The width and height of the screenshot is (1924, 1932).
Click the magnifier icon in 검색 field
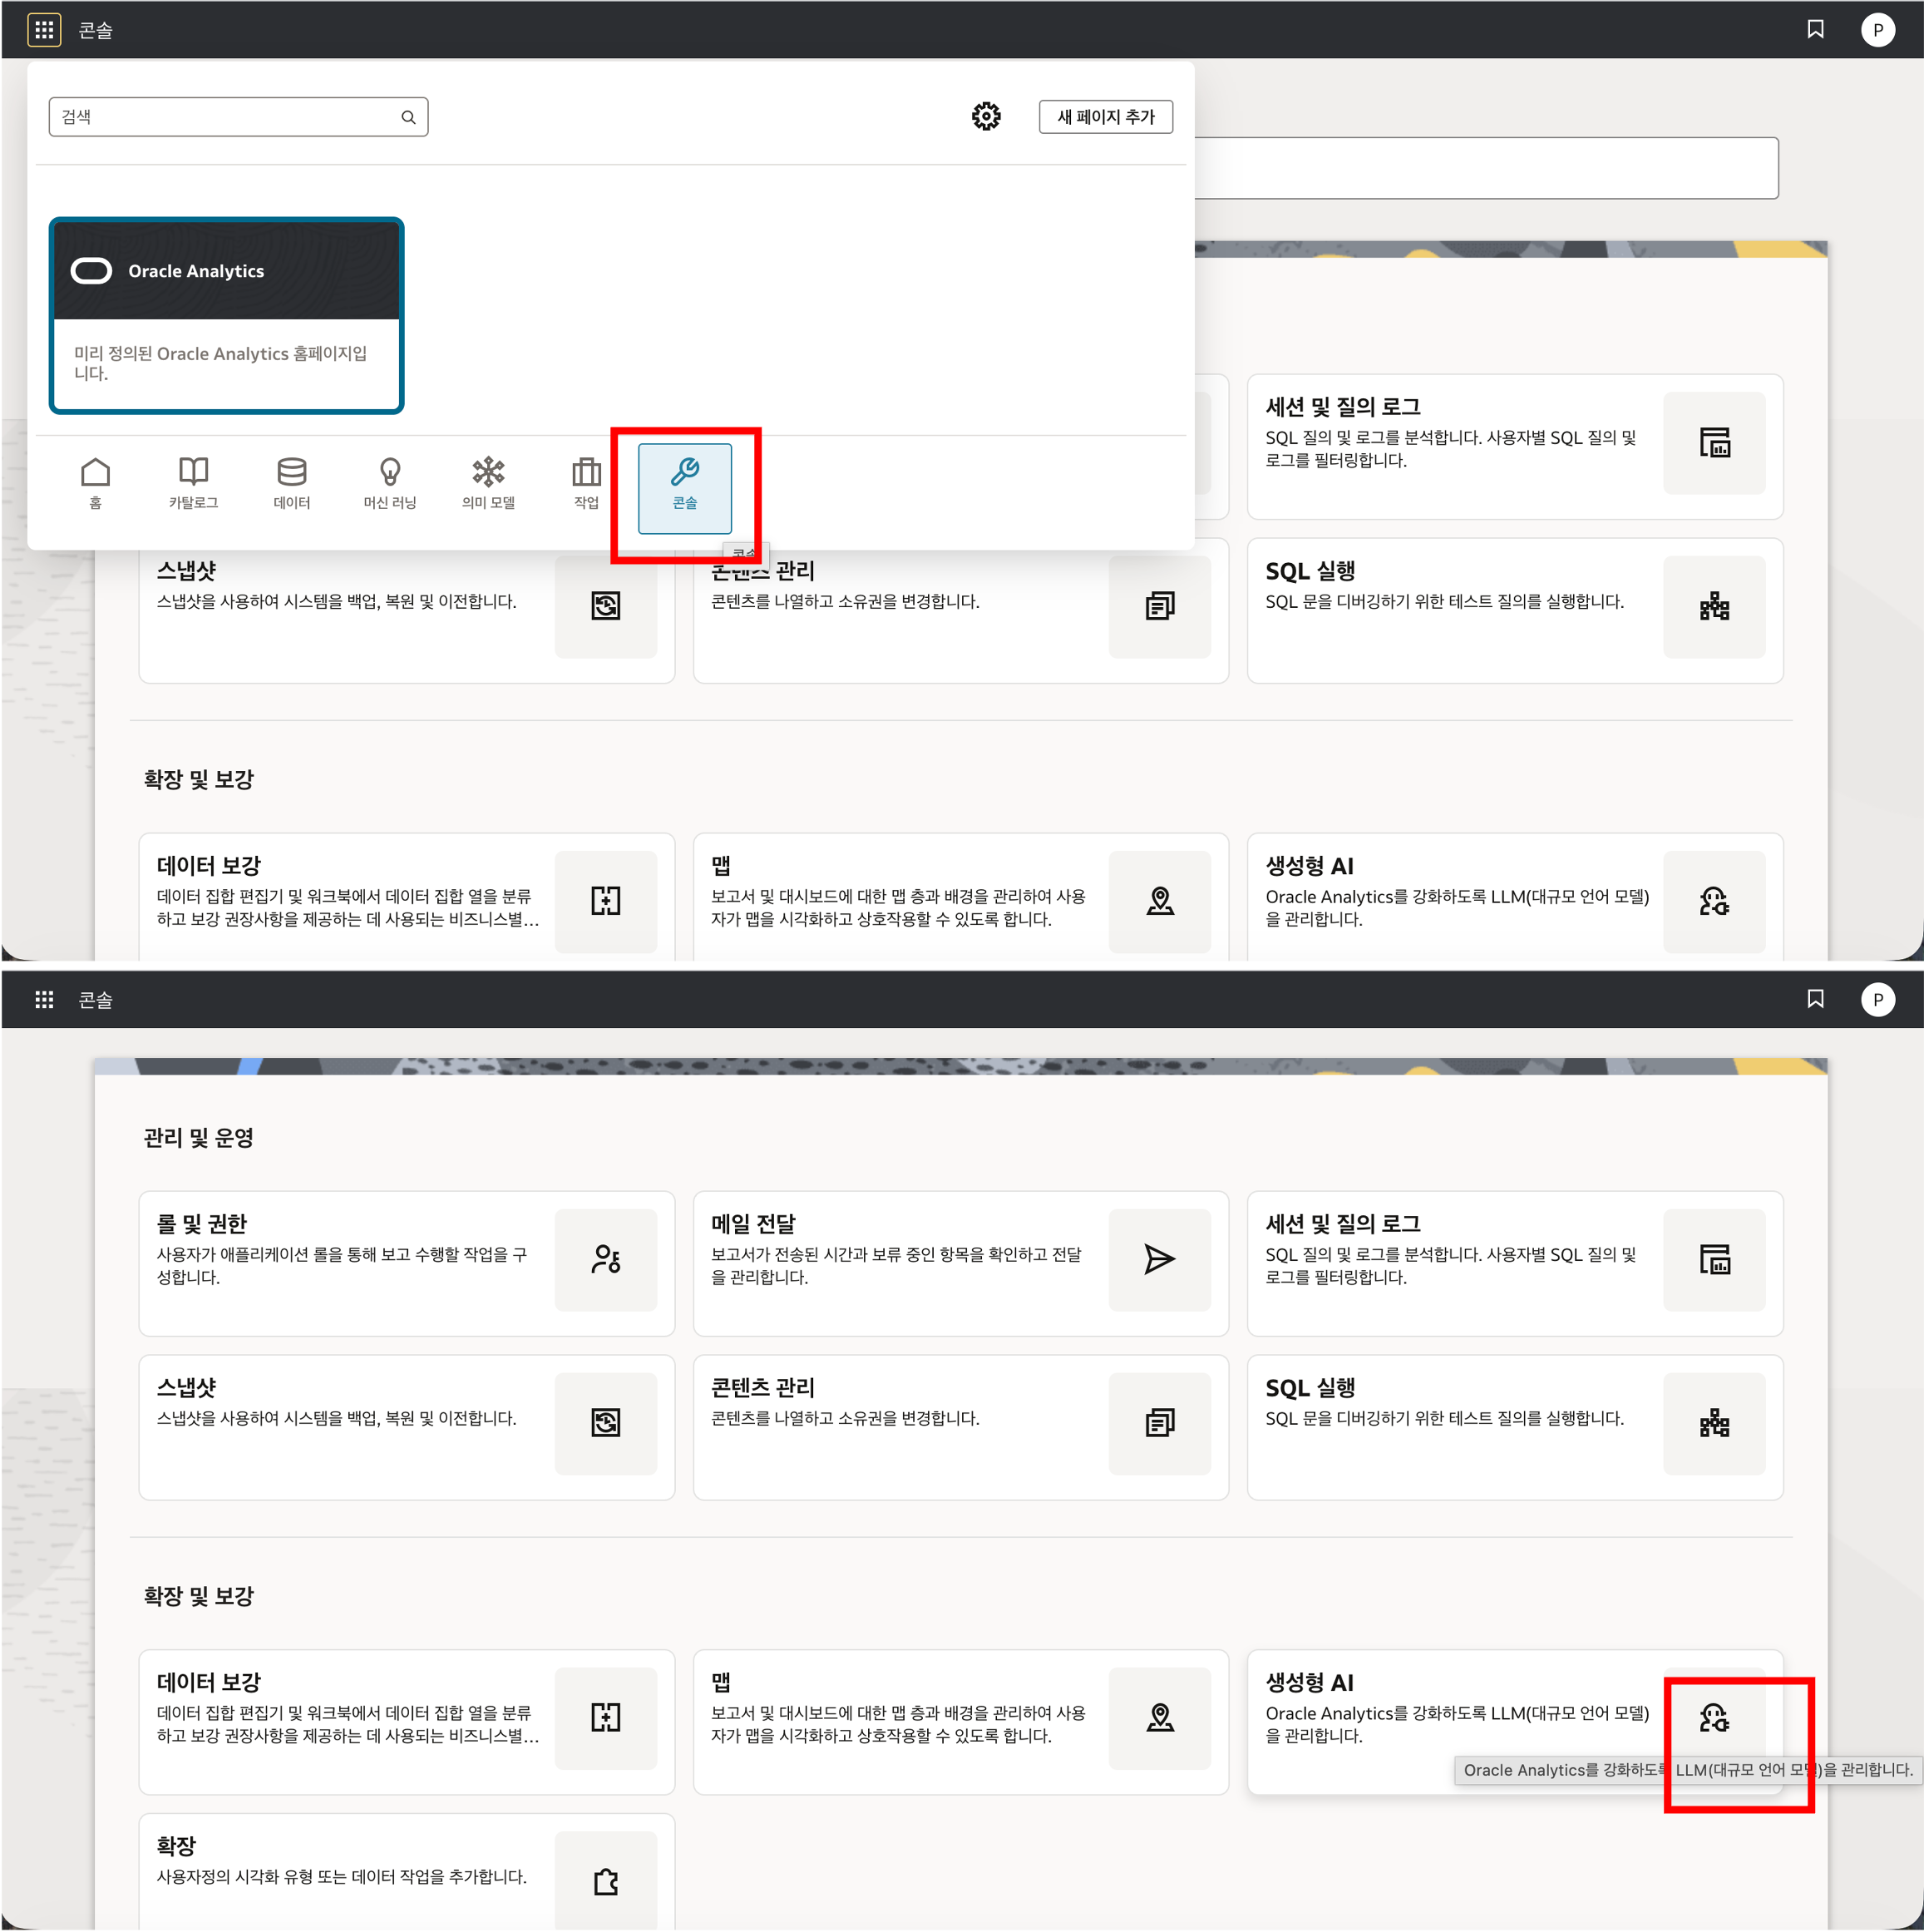pyautogui.click(x=407, y=117)
